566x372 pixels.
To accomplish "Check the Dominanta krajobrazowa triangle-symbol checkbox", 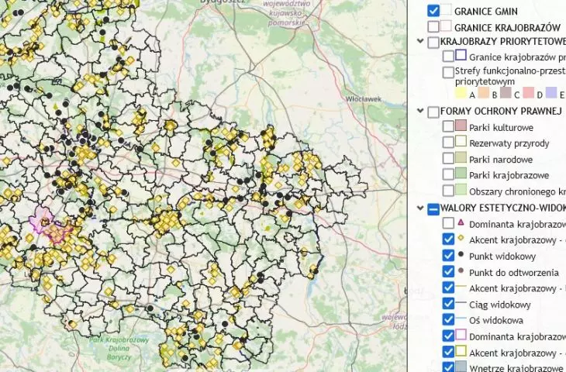I will (x=448, y=223).
